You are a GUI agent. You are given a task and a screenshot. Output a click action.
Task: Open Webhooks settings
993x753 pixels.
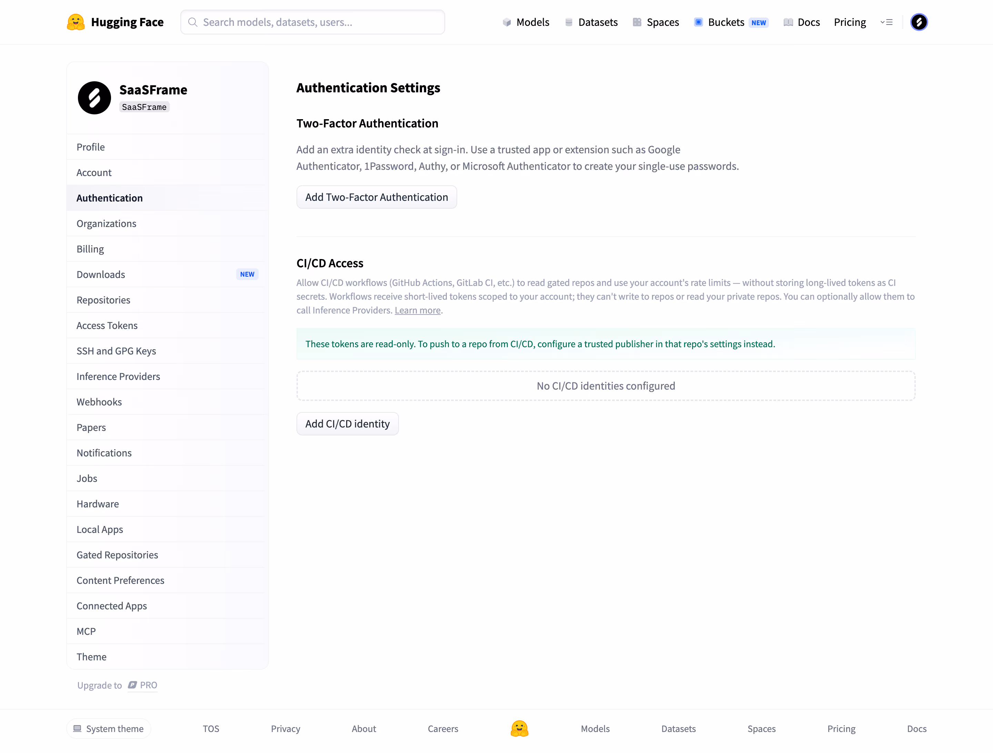168,402
